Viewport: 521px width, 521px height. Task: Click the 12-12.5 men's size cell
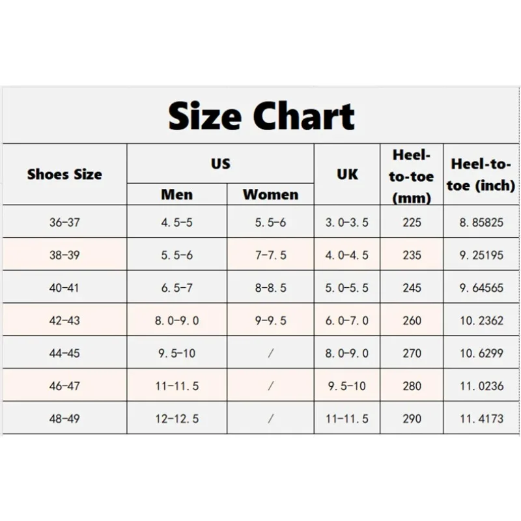tap(176, 418)
